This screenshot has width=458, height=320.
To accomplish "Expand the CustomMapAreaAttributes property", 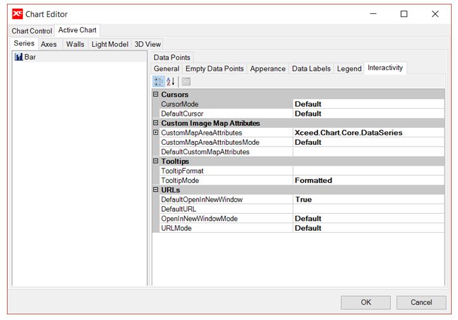I will pyautogui.click(x=156, y=133).
